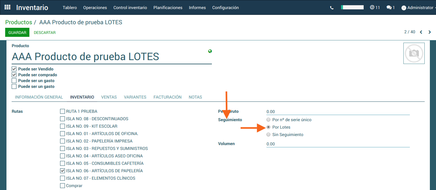Click the Volumen input field
Viewport: 436px width, 190px height.
pyautogui.click(x=337, y=144)
